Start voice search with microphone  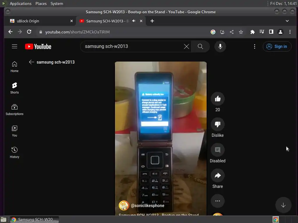pos(220,46)
